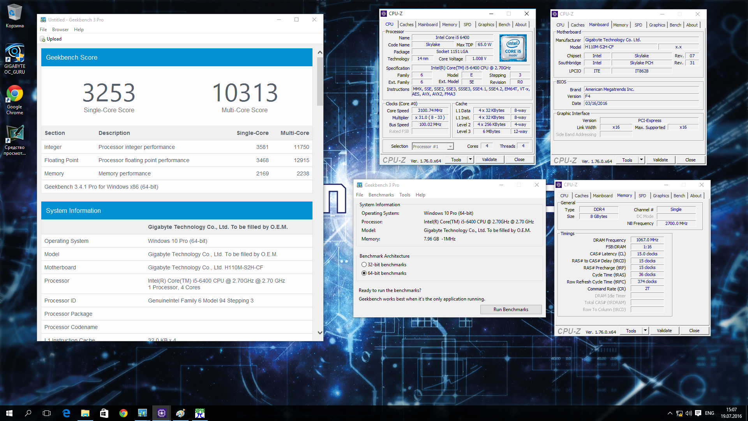Click the volume speaker tray icon

688,413
